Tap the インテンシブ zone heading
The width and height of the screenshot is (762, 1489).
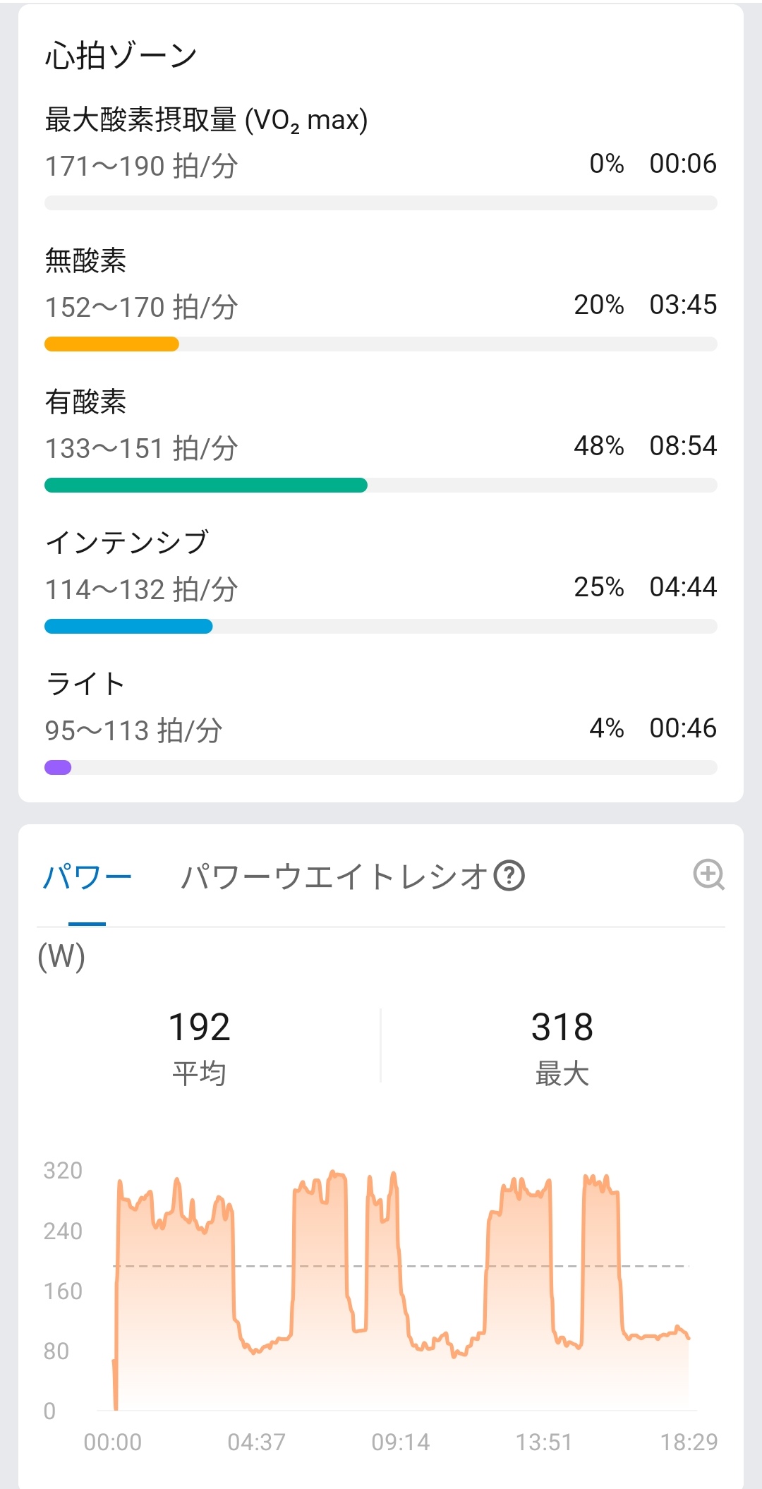(127, 542)
